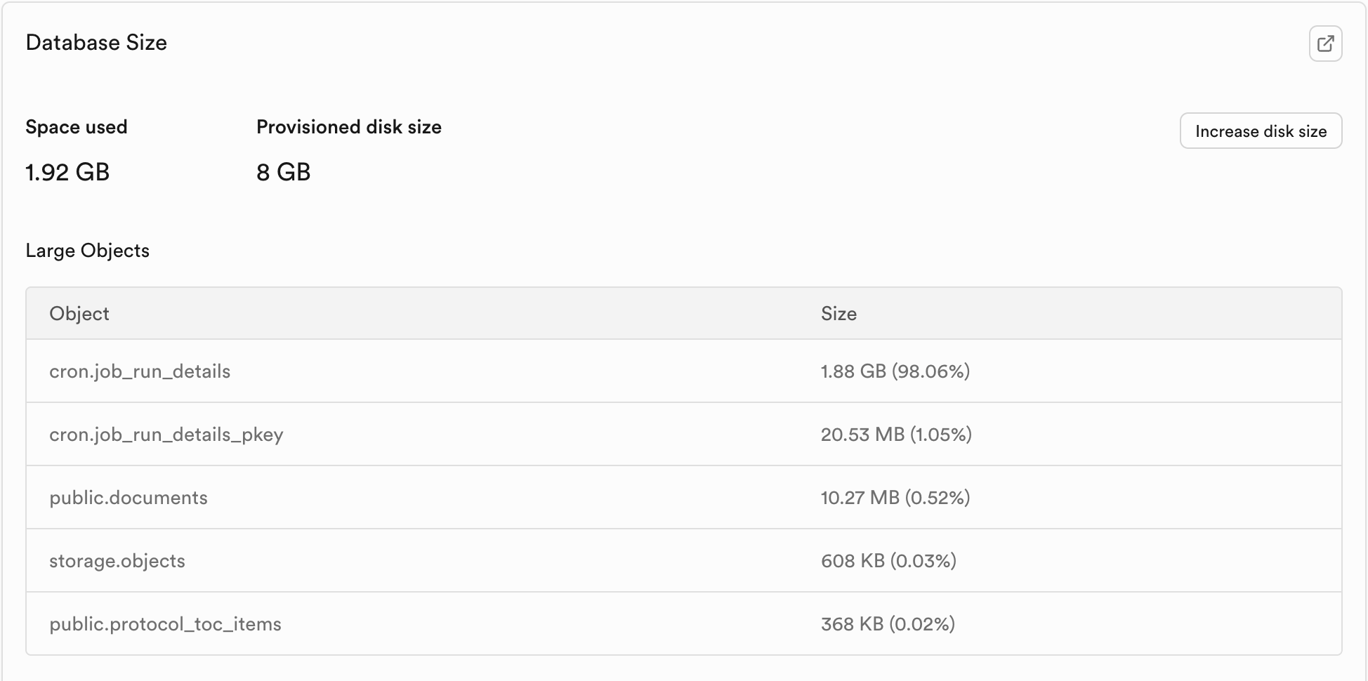Click the Provisioned disk size label
The width and height of the screenshot is (1368, 681).
tap(349, 127)
